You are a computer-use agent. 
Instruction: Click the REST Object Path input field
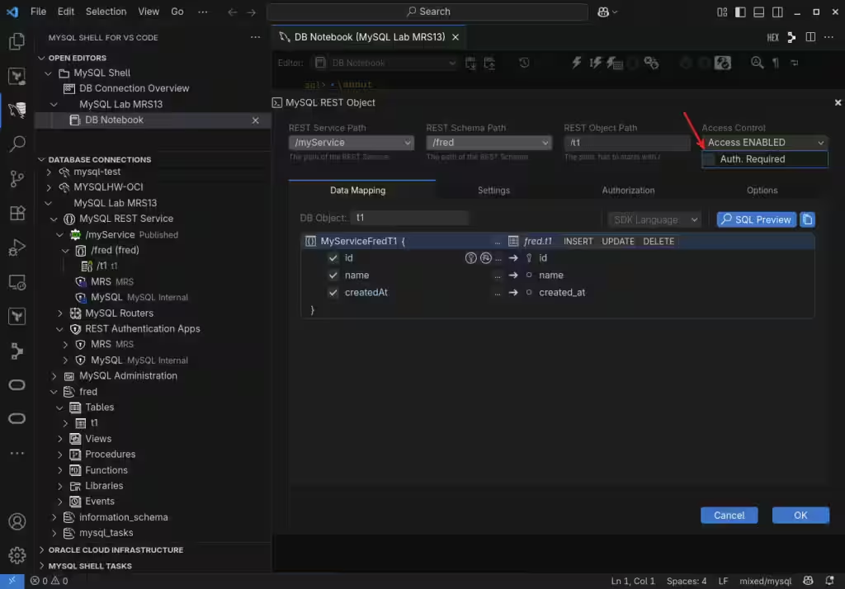pos(627,143)
